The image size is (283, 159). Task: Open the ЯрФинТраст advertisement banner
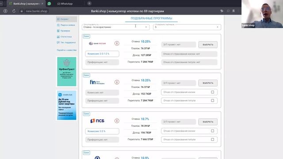[67, 72]
